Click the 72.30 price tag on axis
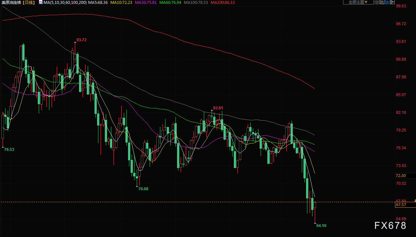Screen dimensions: 416x237 [x=401, y=176]
